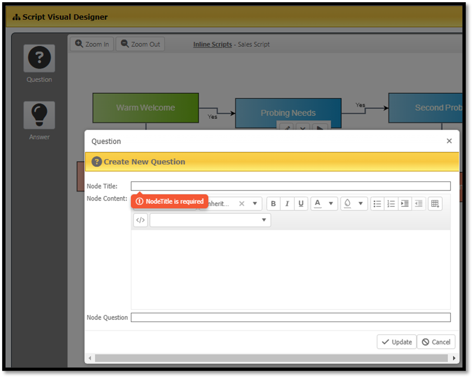Open the create table tool
This screenshot has height=378, width=473.
click(435, 204)
